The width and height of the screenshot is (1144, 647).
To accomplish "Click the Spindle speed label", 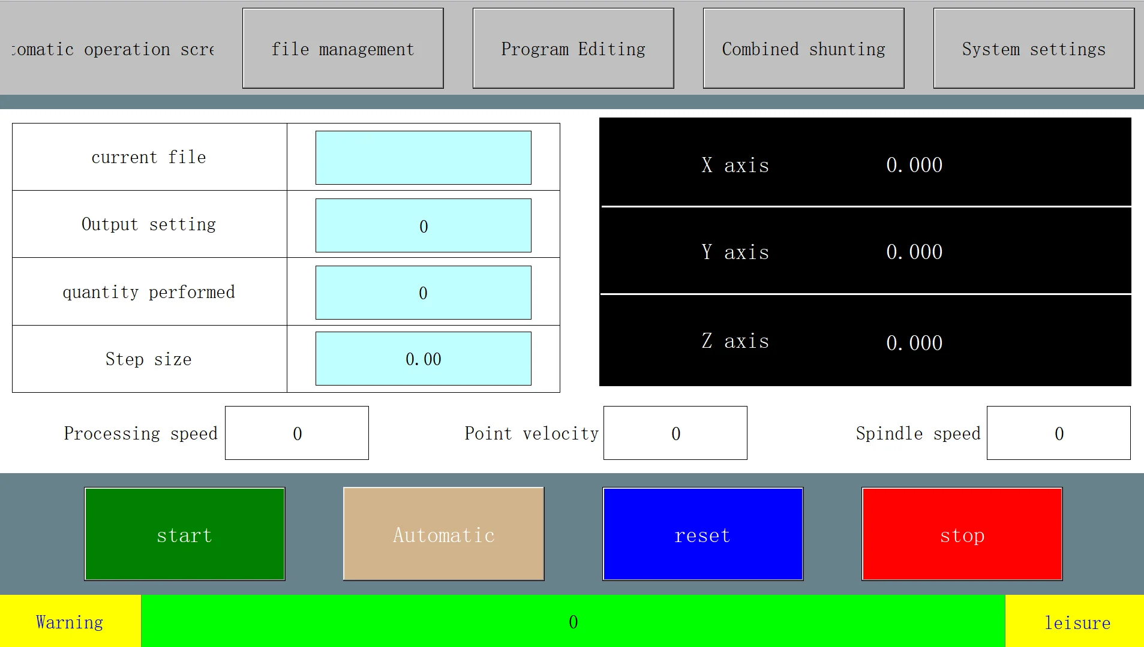I will pyautogui.click(x=918, y=434).
